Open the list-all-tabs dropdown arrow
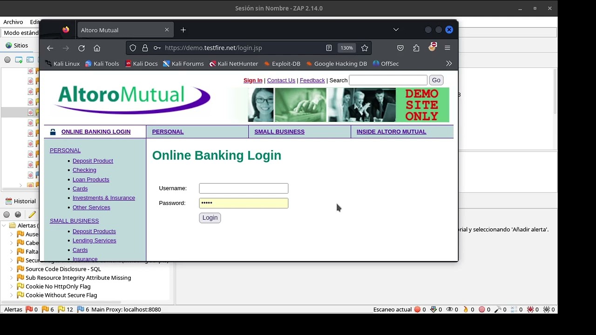The image size is (596, 335). tap(396, 30)
